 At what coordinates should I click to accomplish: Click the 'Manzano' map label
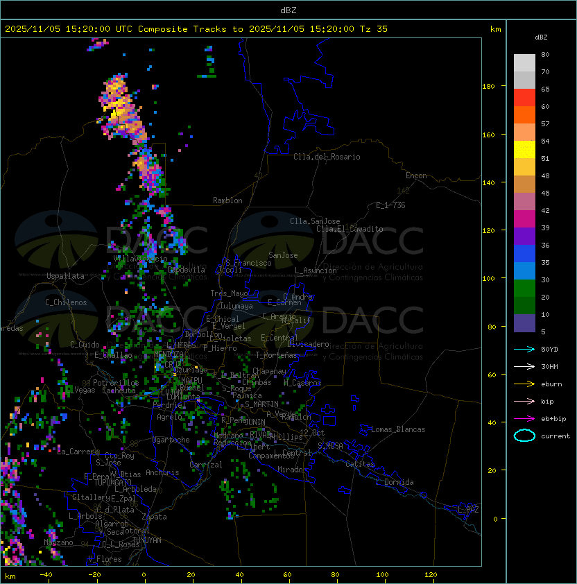58,542
